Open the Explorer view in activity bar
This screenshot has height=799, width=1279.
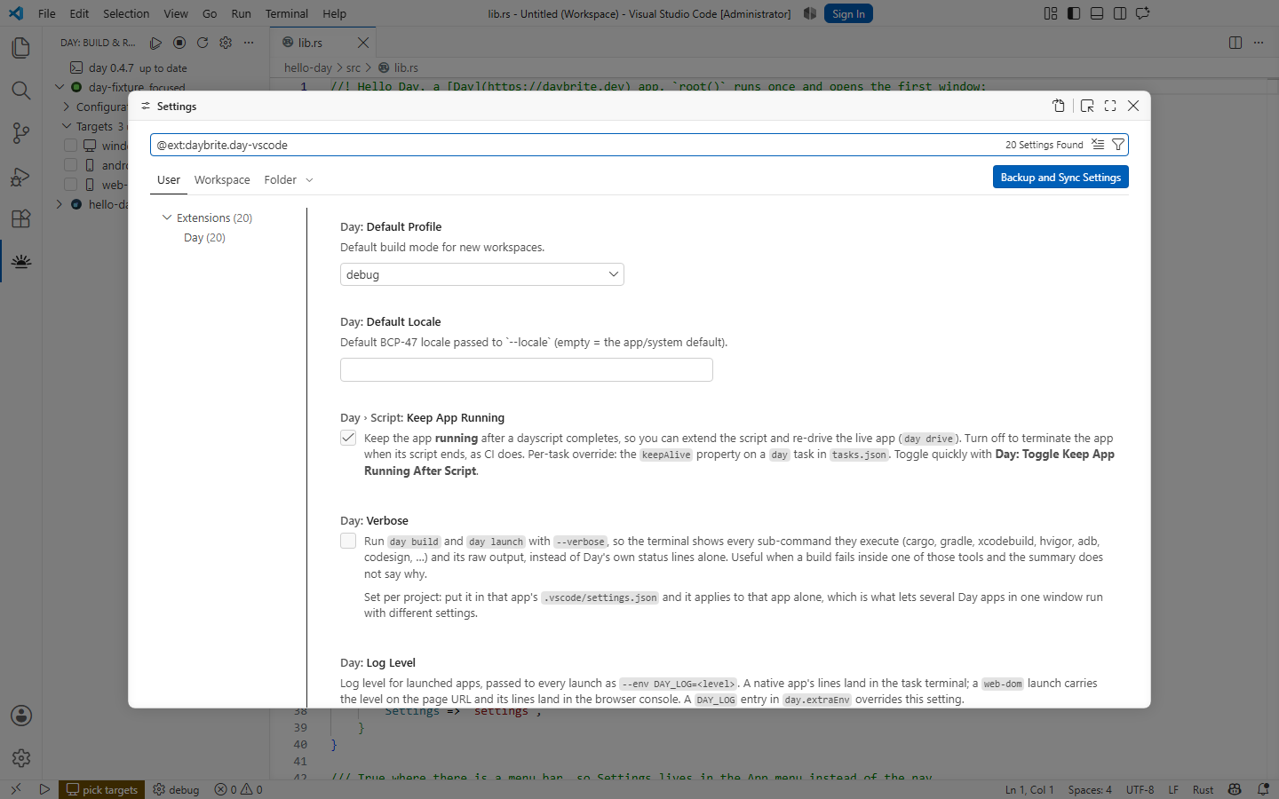[x=21, y=47]
